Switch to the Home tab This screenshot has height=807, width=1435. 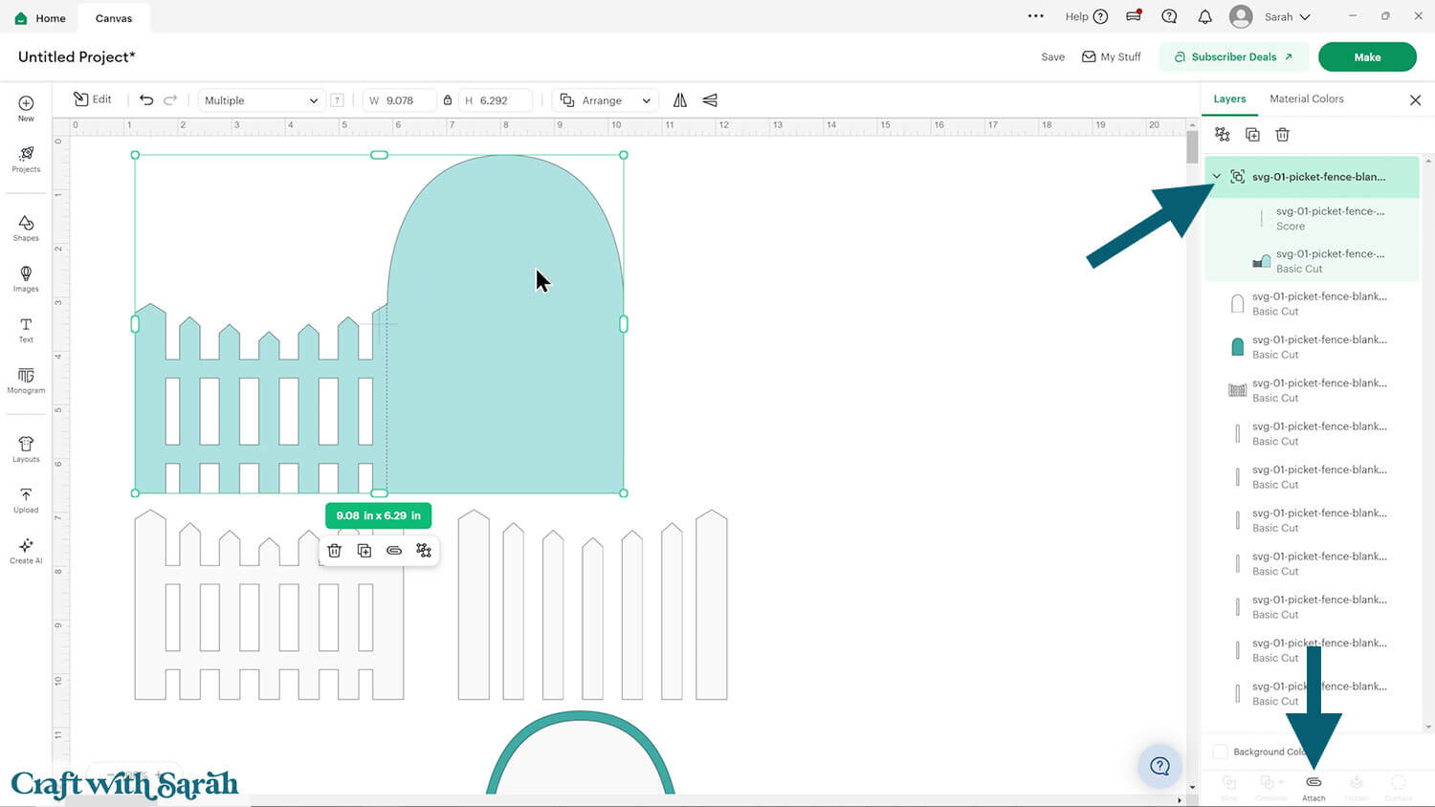tap(40, 18)
